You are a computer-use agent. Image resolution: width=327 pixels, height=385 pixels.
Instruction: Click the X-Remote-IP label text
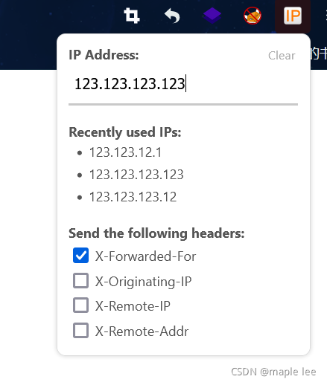pos(133,306)
